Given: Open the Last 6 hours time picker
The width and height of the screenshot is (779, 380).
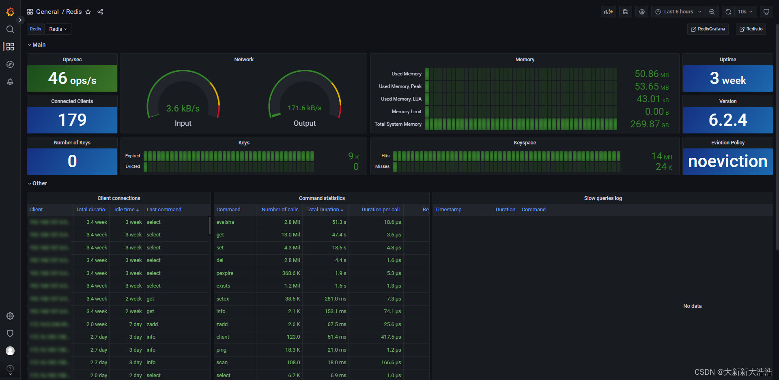Looking at the screenshot, I should (678, 12).
